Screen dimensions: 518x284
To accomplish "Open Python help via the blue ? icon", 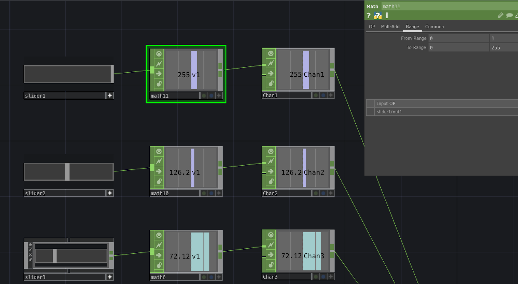I will click(x=378, y=16).
